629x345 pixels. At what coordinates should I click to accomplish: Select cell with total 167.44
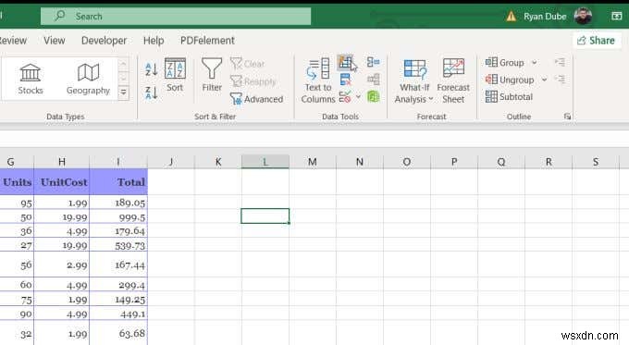click(x=118, y=265)
